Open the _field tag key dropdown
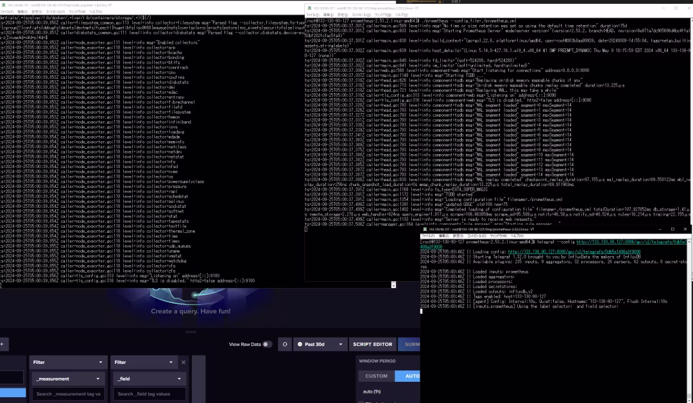 click(x=149, y=379)
